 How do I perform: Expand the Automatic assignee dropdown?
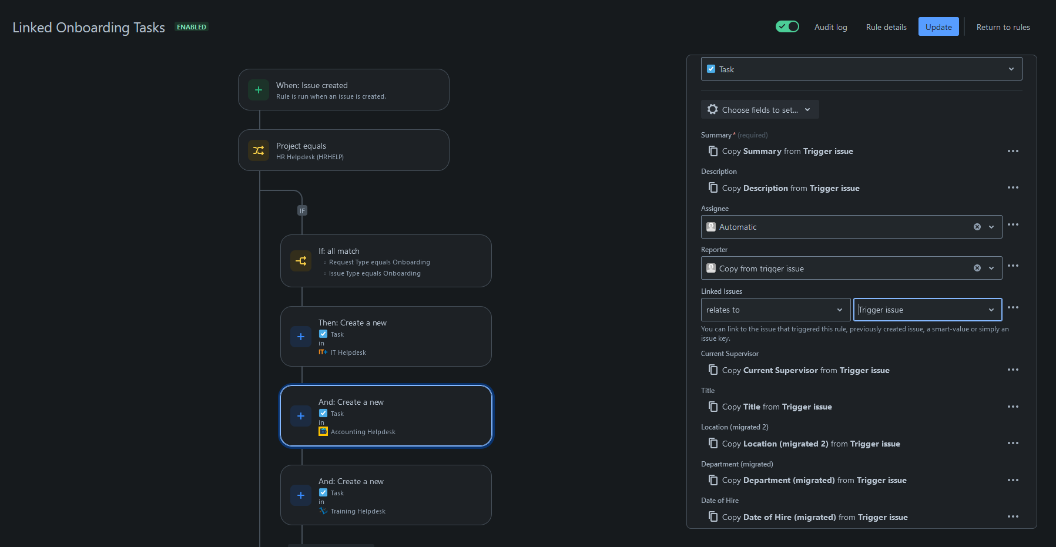point(991,227)
